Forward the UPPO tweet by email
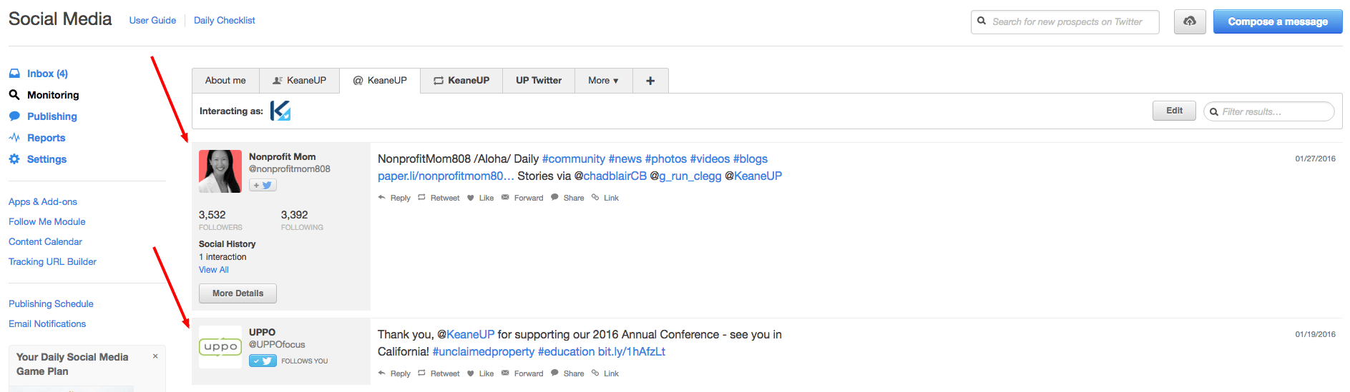The height and width of the screenshot is (392, 1350). [x=522, y=373]
